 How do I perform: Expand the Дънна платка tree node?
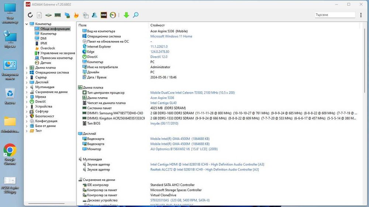click(x=27, y=68)
